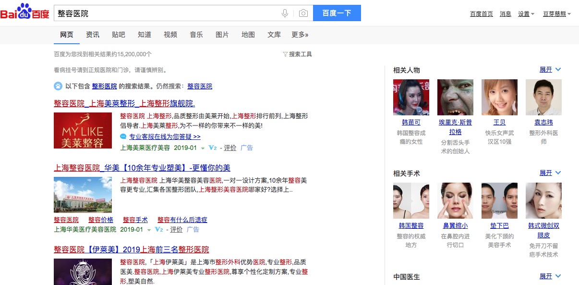The height and width of the screenshot is (285, 579).
Task: Expand the 相关手术 section
Action: (x=550, y=173)
